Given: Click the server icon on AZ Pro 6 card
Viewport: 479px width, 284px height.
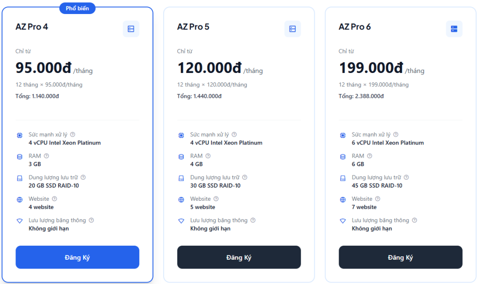Looking at the screenshot, I should point(454,29).
